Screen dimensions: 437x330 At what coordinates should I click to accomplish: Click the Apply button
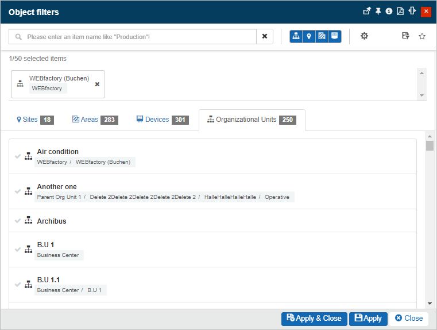[368, 319]
